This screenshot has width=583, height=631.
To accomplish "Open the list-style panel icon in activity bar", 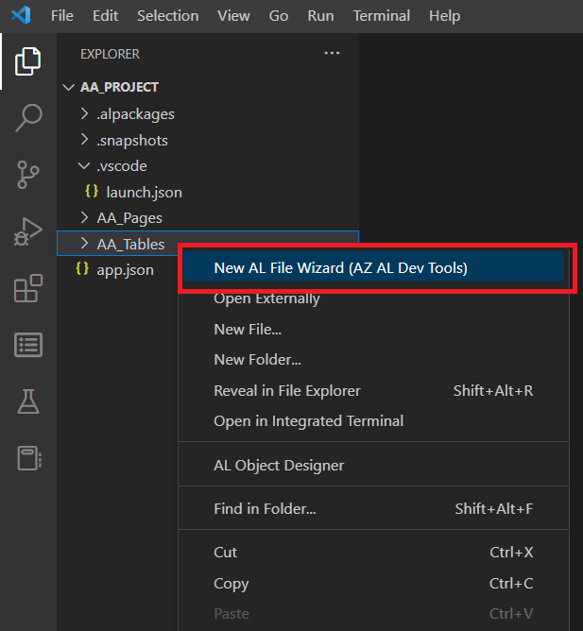I will coord(28,345).
